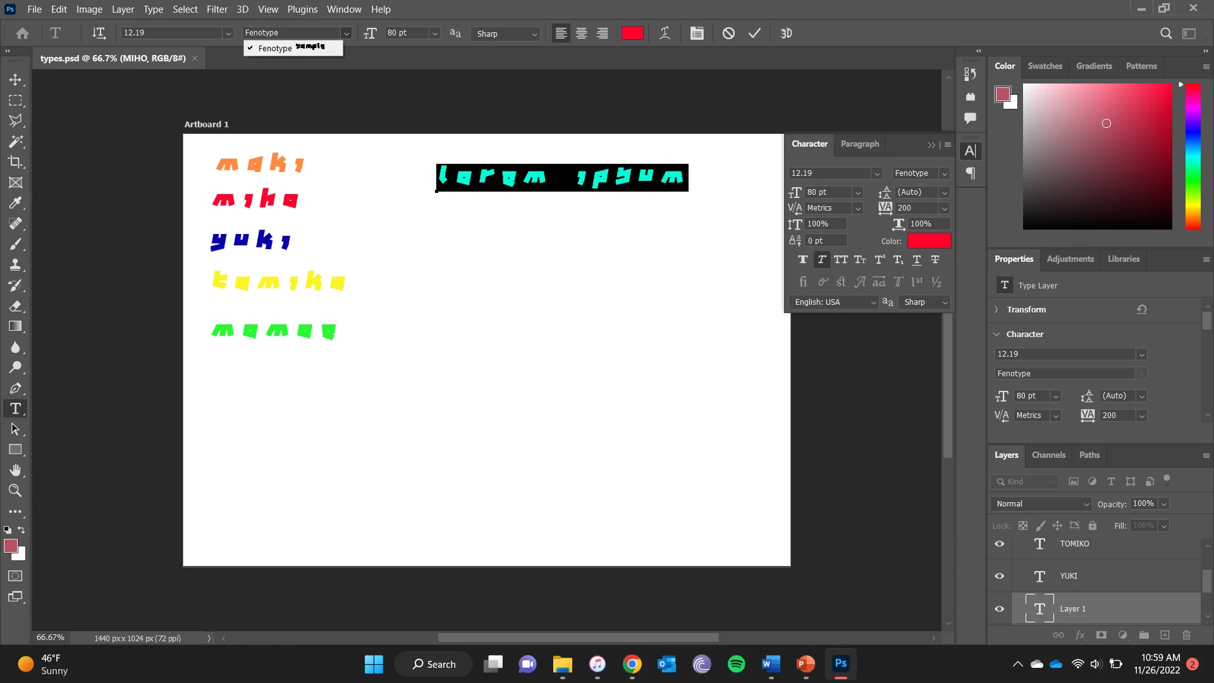1214x683 pixels.
Task: Click the Create warped text icon
Action: point(665,34)
